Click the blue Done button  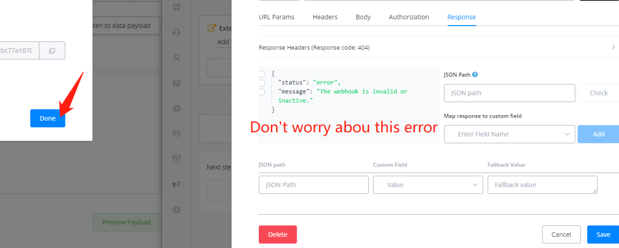[47, 118]
